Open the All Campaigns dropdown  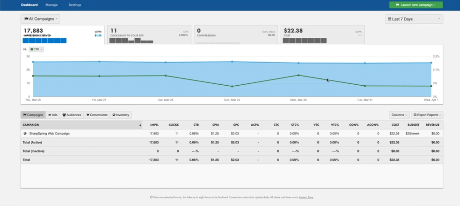(40, 19)
